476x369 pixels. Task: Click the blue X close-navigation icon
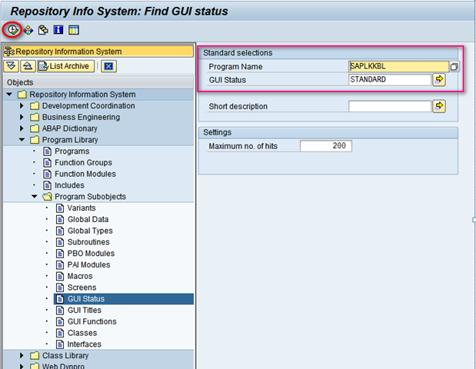coord(108,66)
